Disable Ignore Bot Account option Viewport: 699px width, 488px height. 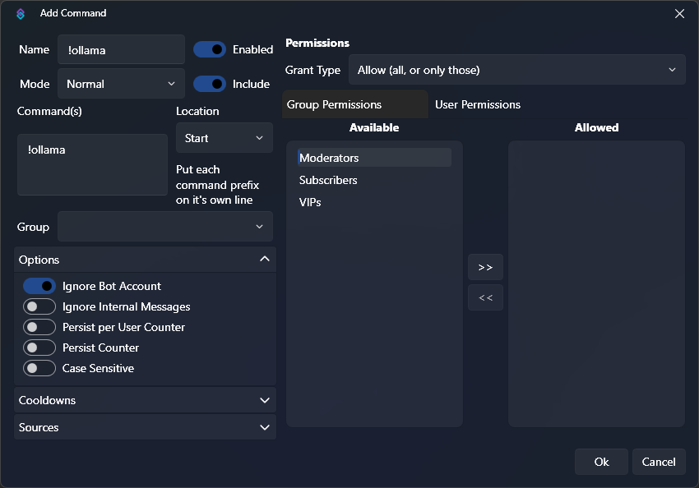click(x=39, y=286)
